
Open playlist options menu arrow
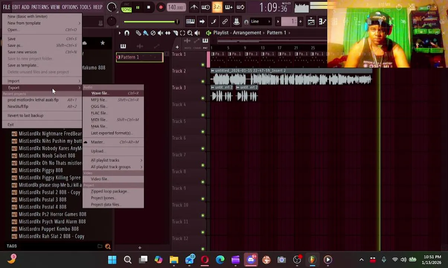point(119,33)
